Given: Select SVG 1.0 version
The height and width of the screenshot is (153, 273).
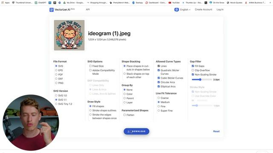Looking at the screenshot, I should pyautogui.click(x=56, y=95).
